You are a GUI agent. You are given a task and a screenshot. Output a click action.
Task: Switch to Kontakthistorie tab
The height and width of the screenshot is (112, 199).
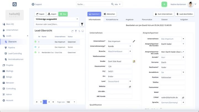coord(112,20)
